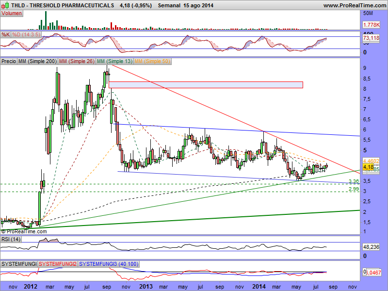Select the MM (Simple 13) moving average label

pos(114,61)
